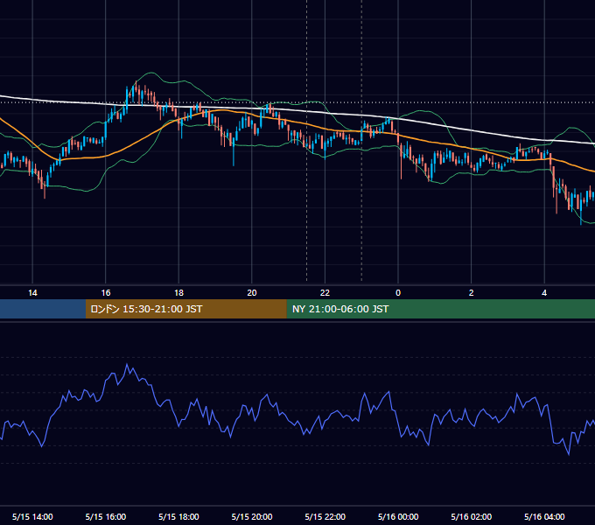Click the 22 hour label on price chart axis
Screen dimensions: 595x525
pyautogui.click(x=325, y=293)
